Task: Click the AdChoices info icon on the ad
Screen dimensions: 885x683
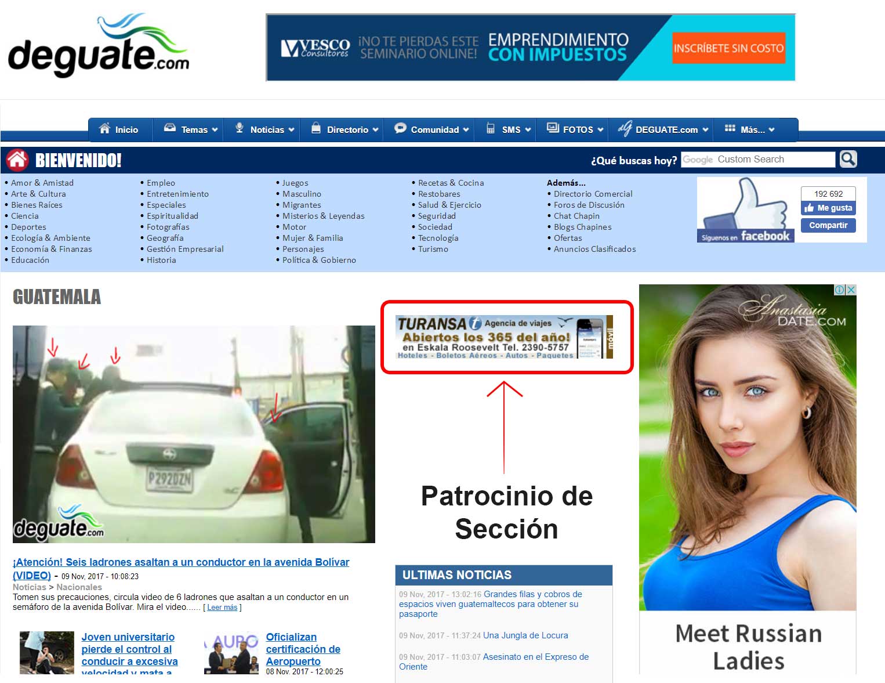Action: pyautogui.click(x=839, y=290)
